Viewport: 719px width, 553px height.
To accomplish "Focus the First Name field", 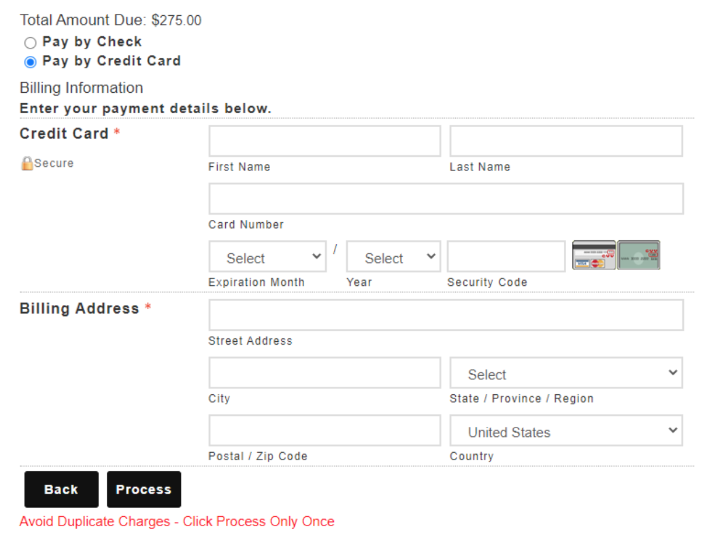I will coord(324,141).
